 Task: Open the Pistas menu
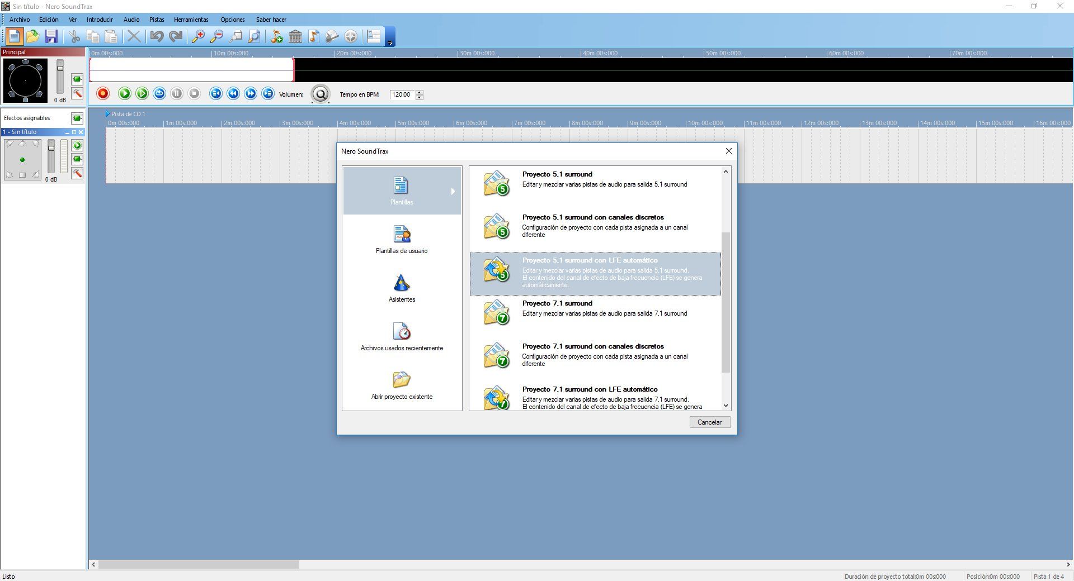(x=157, y=20)
